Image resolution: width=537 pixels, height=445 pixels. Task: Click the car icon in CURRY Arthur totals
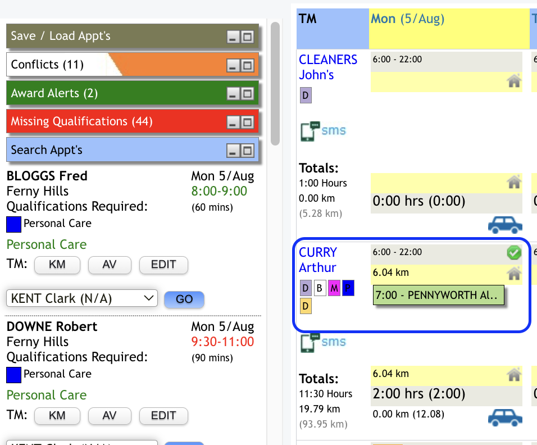(505, 417)
